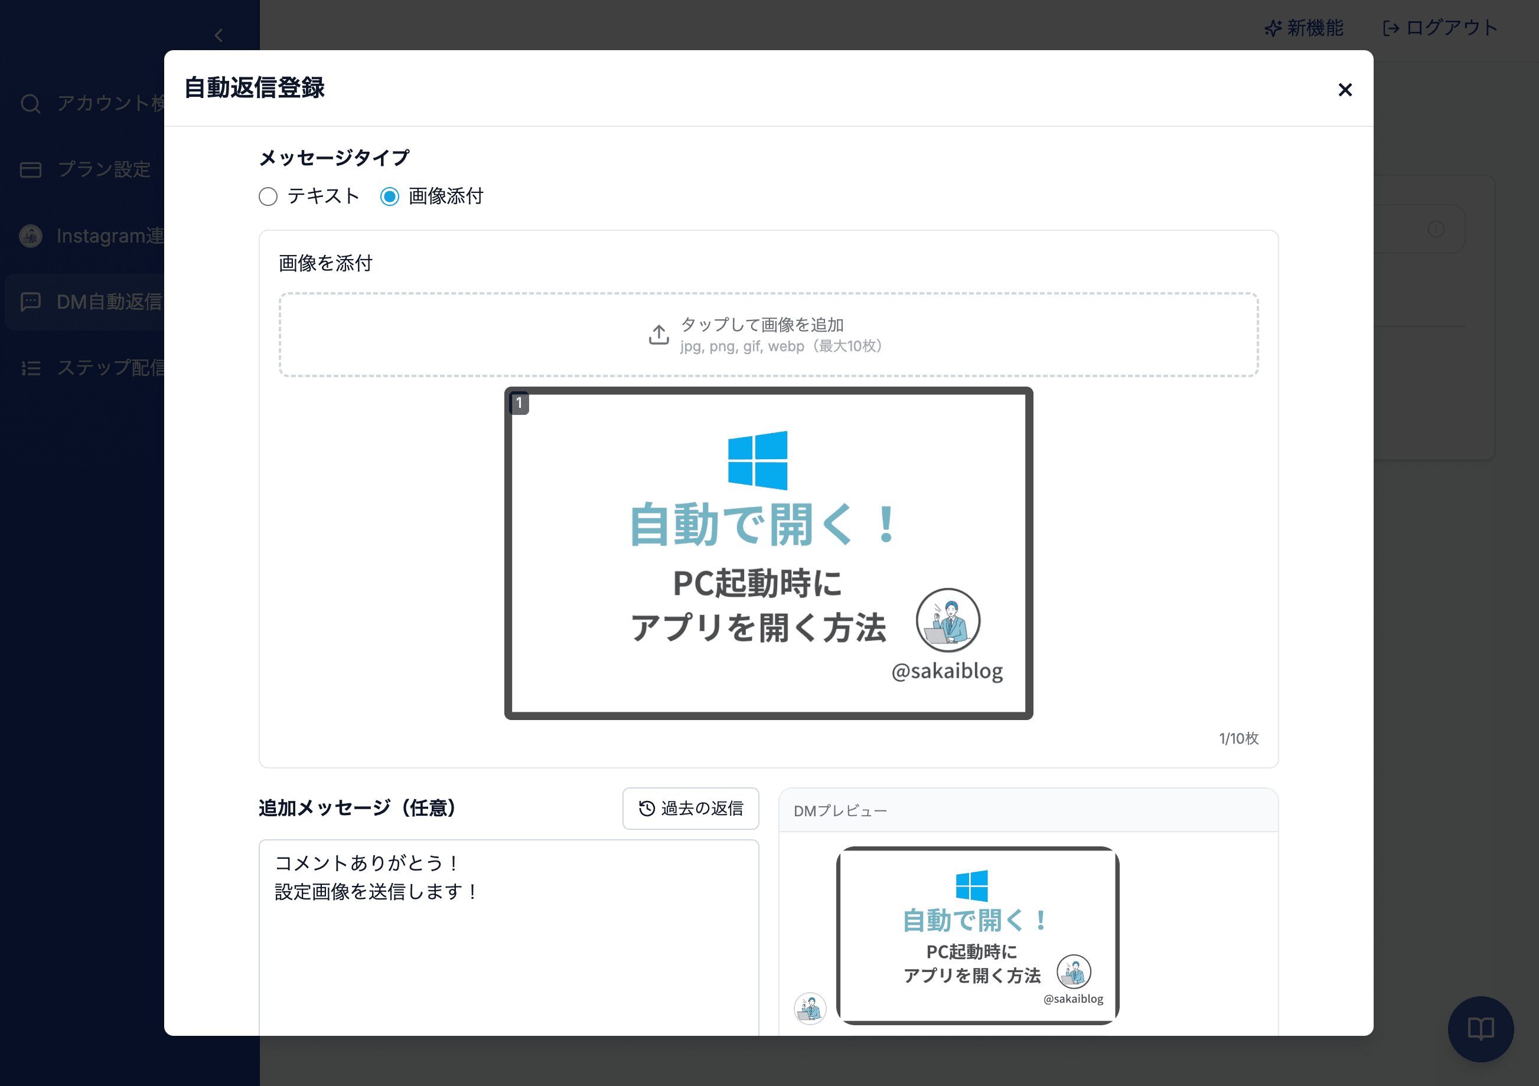Click the DM preview image

click(977, 935)
